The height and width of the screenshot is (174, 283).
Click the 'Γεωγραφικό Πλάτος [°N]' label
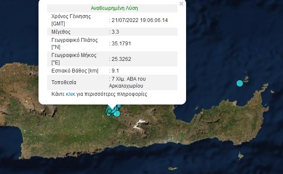74,43
